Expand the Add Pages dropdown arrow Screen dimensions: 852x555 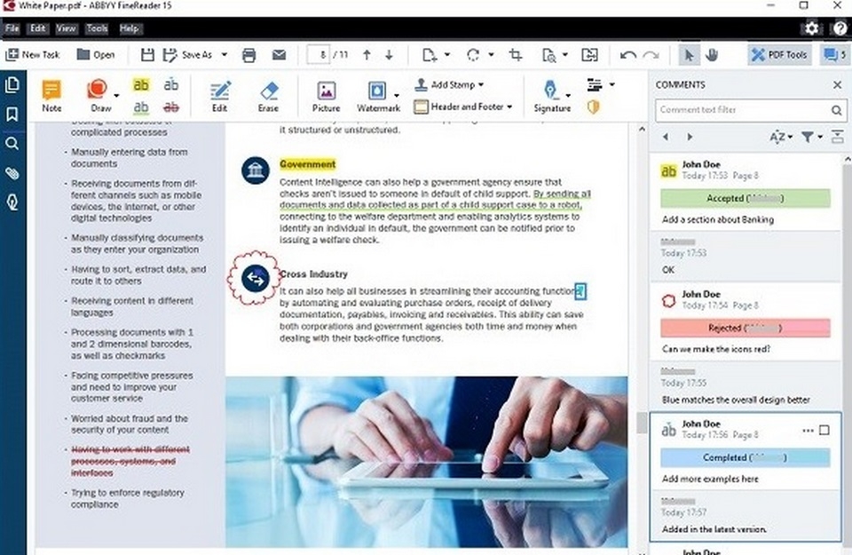point(447,55)
